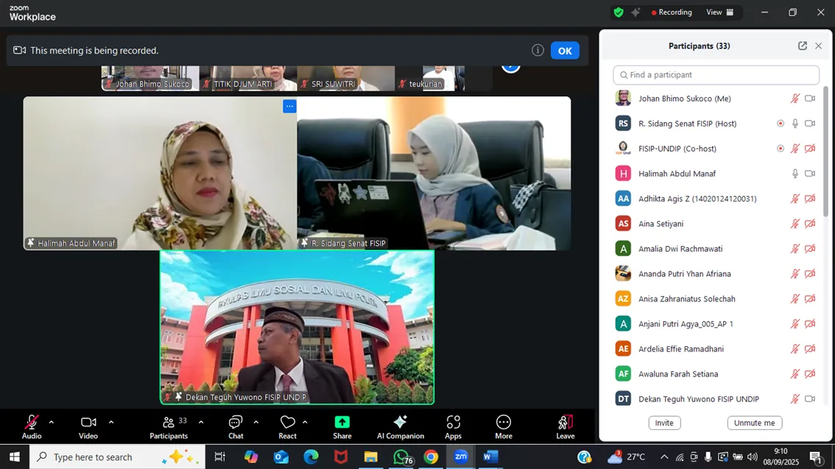Click the green Share screen icon
The height and width of the screenshot is (469, 835).
click(342, 422)
